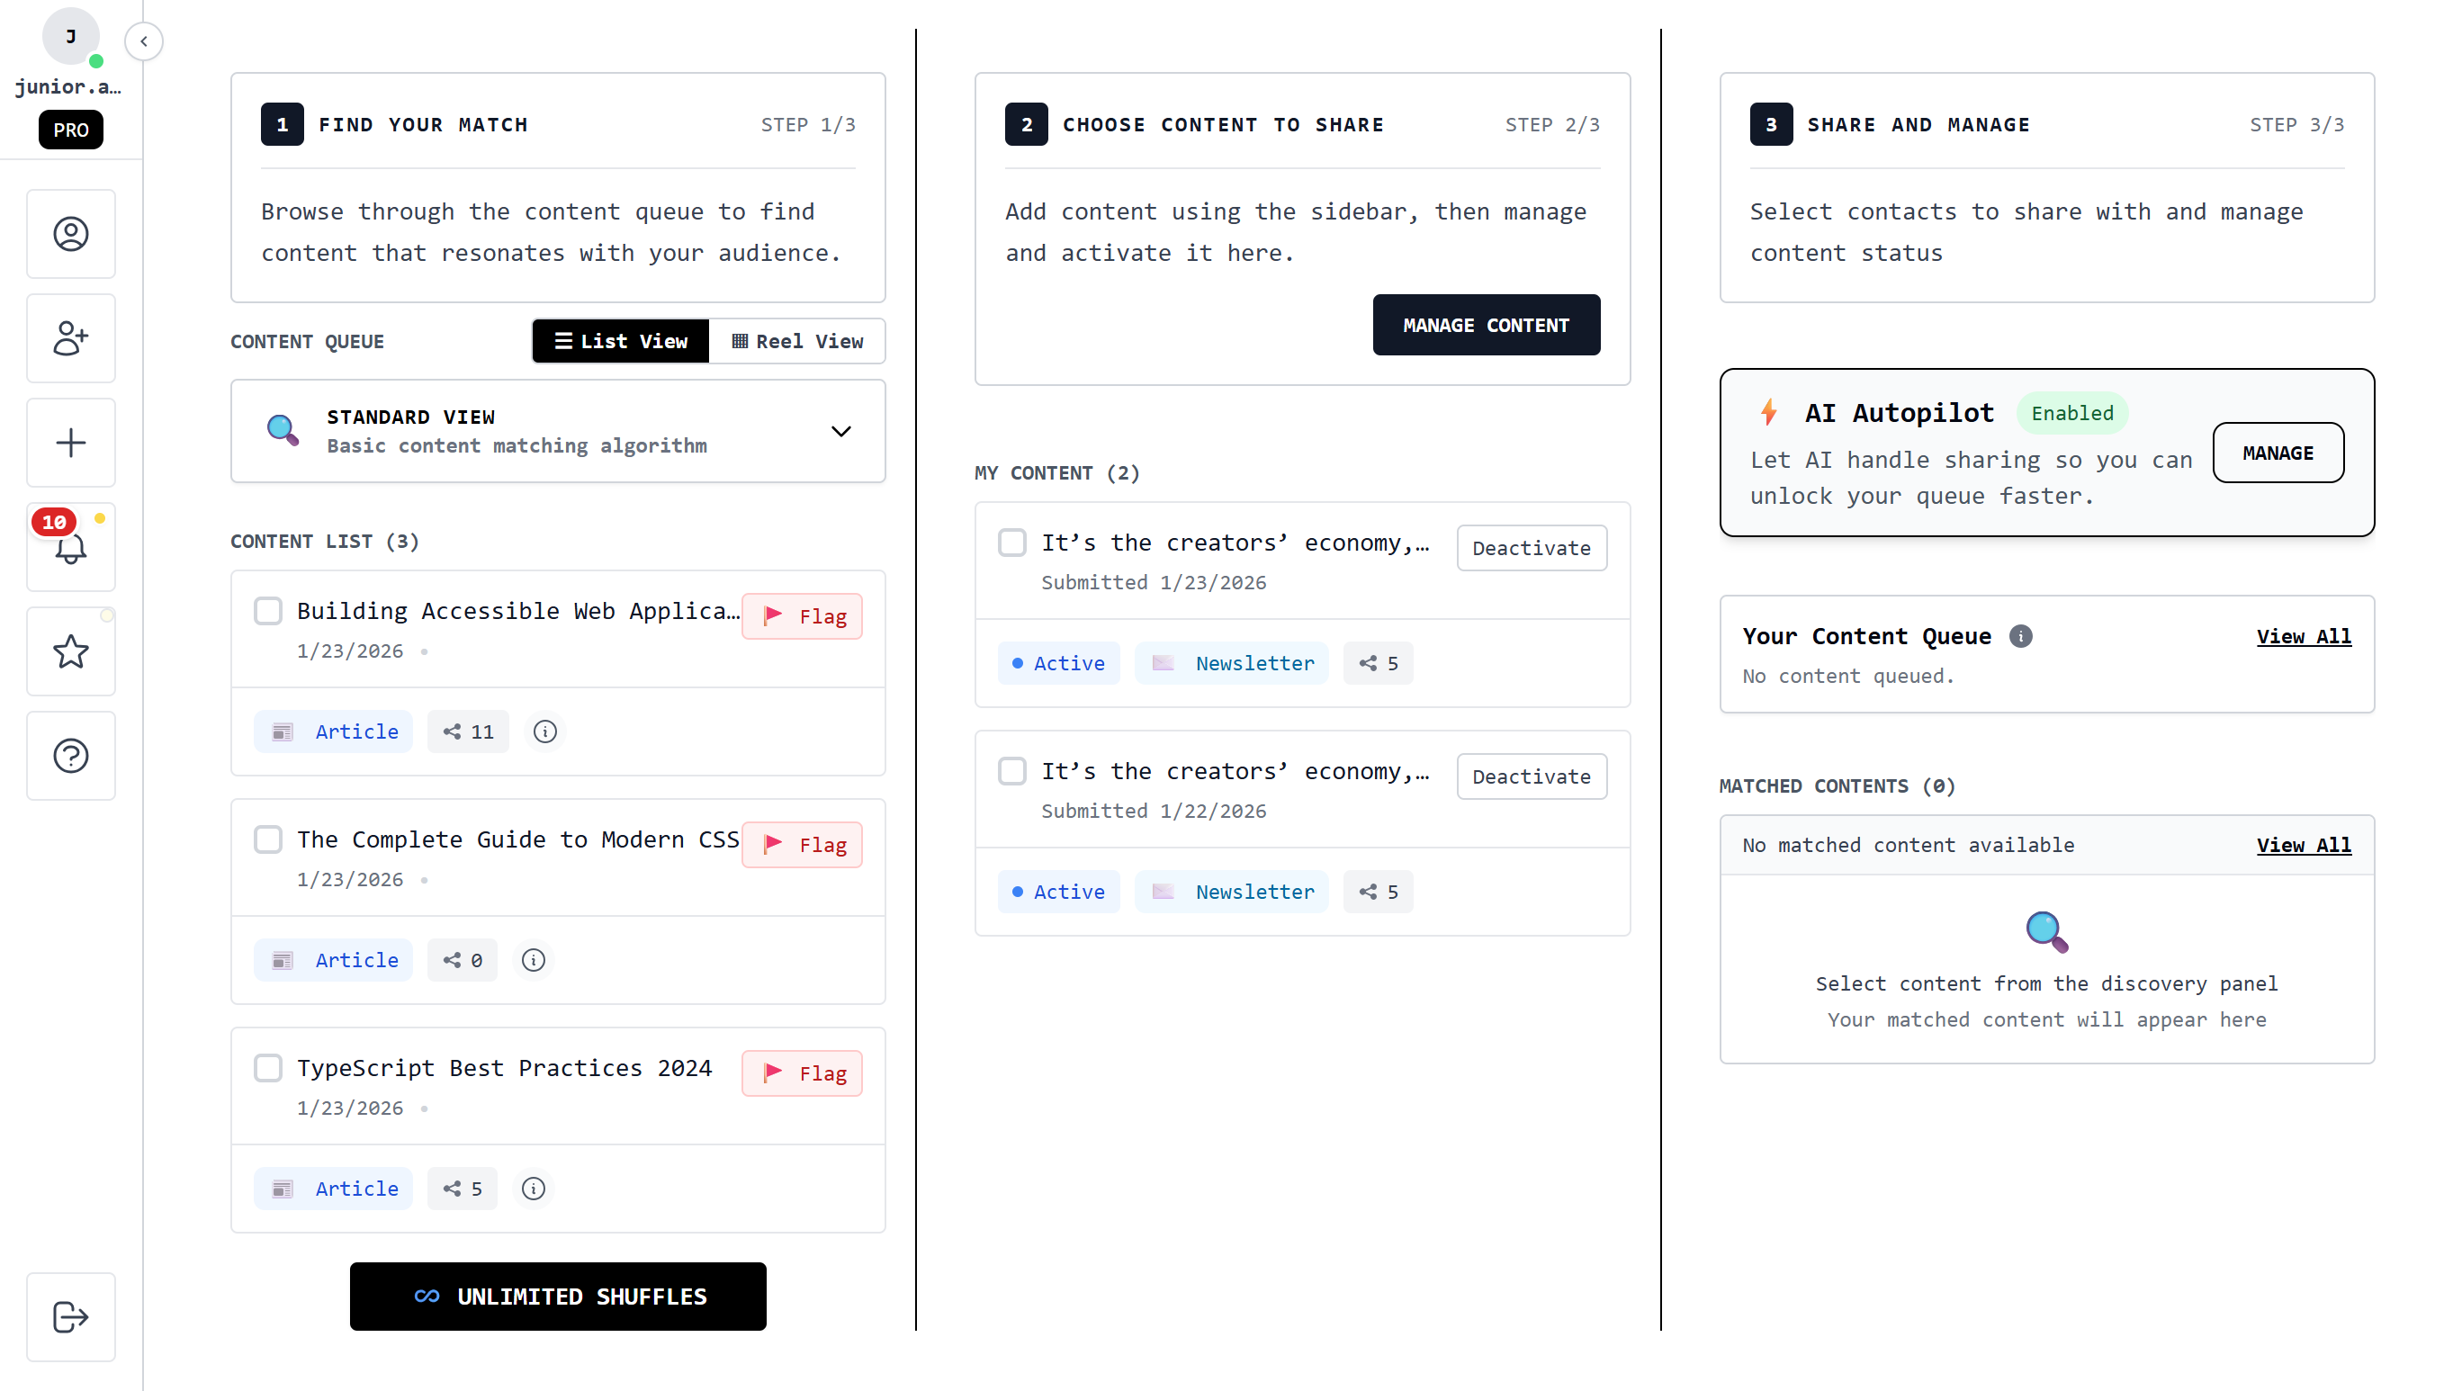Tick checkbox for content submitted 1/23/2026

click(1012, 543)
